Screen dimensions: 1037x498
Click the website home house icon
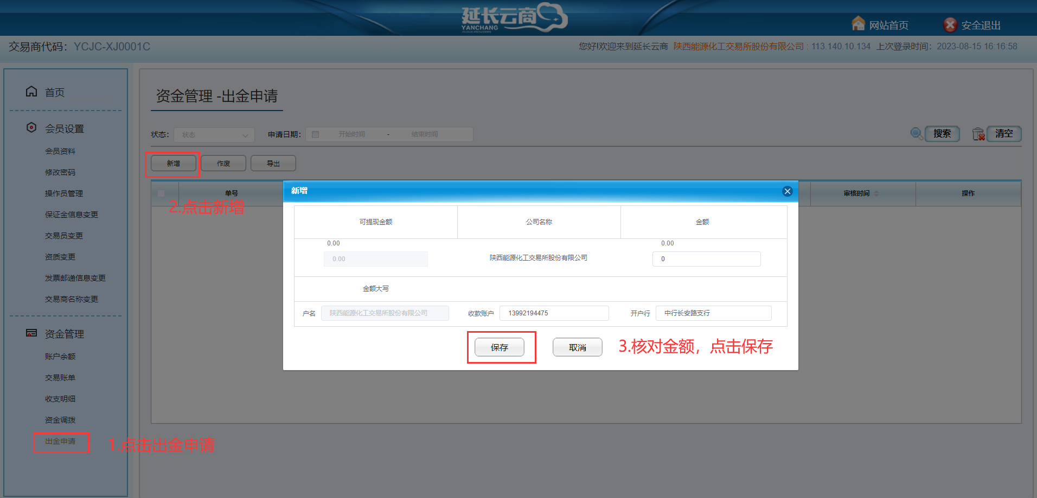pyautogui.click(x=858, y=23)
